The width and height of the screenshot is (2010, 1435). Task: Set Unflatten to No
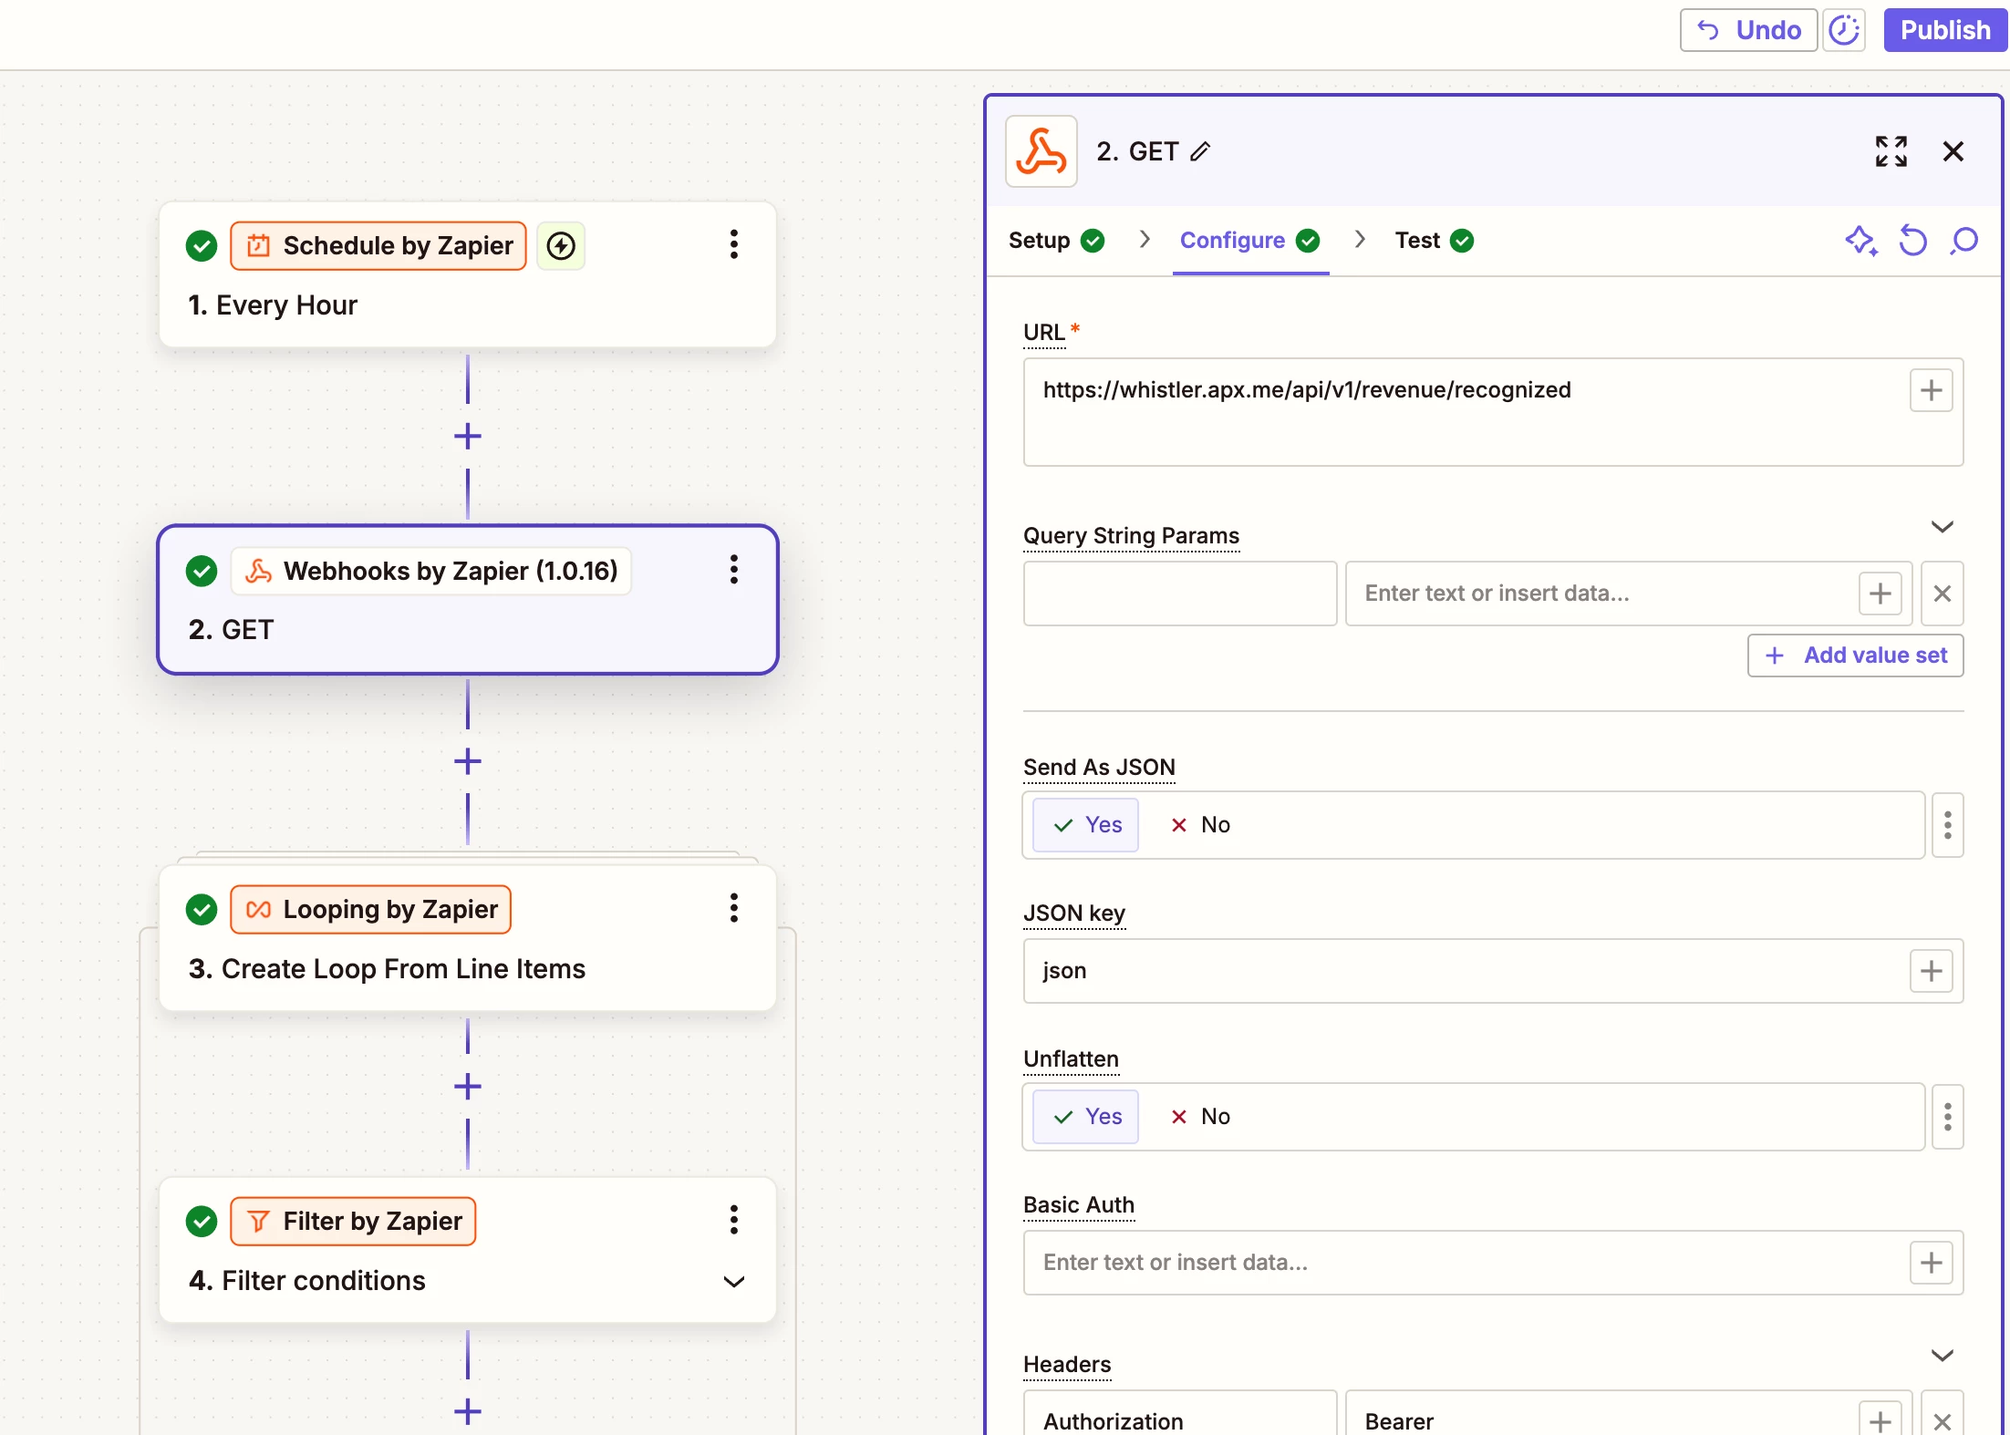pos(1199,1117)
